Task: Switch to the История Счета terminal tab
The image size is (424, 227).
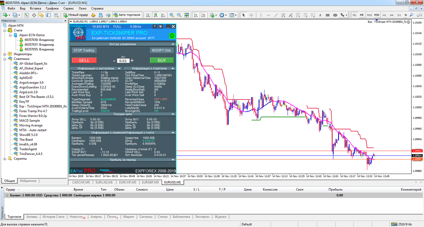Action: coord(54,217)
